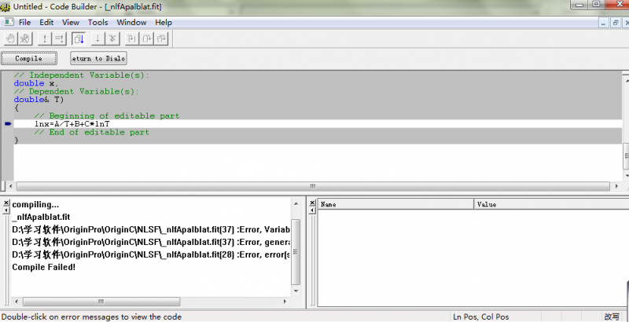
Task: Click the 'compiling...' output line
Action: coord(35,205)
